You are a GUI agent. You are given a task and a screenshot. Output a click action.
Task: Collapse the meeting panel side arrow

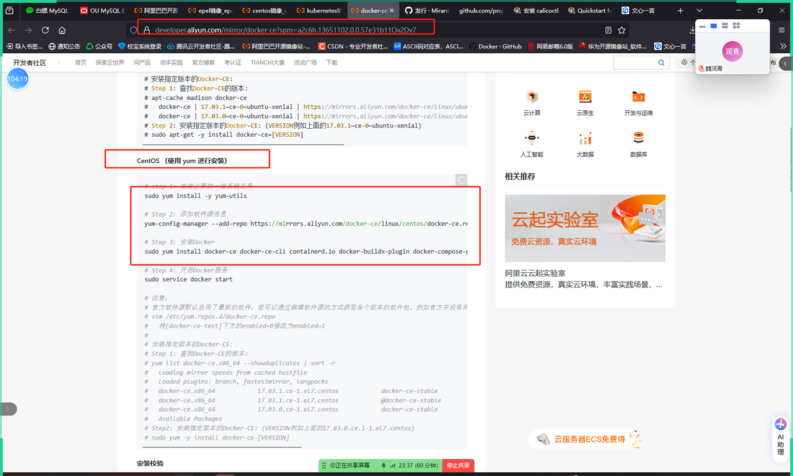[786, 63]
